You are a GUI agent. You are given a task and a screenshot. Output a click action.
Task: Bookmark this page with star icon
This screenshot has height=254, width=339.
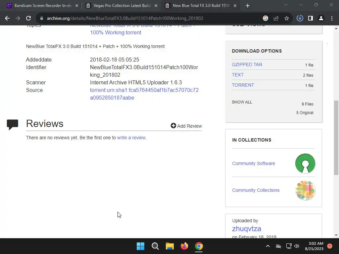pos(287,19)
